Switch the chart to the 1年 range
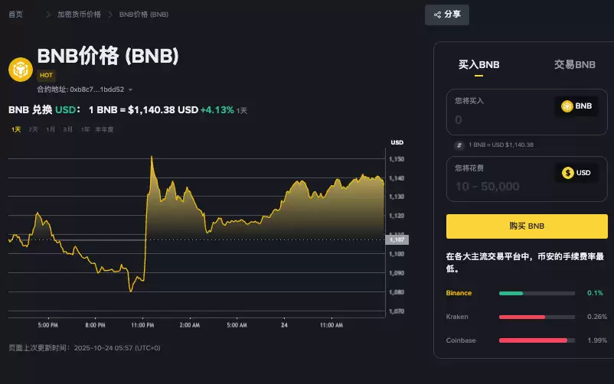 pyautogui.click(x=85, y=129)
